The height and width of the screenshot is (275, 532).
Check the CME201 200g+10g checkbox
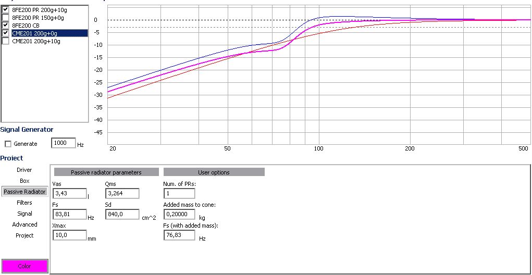coord(6,41)
